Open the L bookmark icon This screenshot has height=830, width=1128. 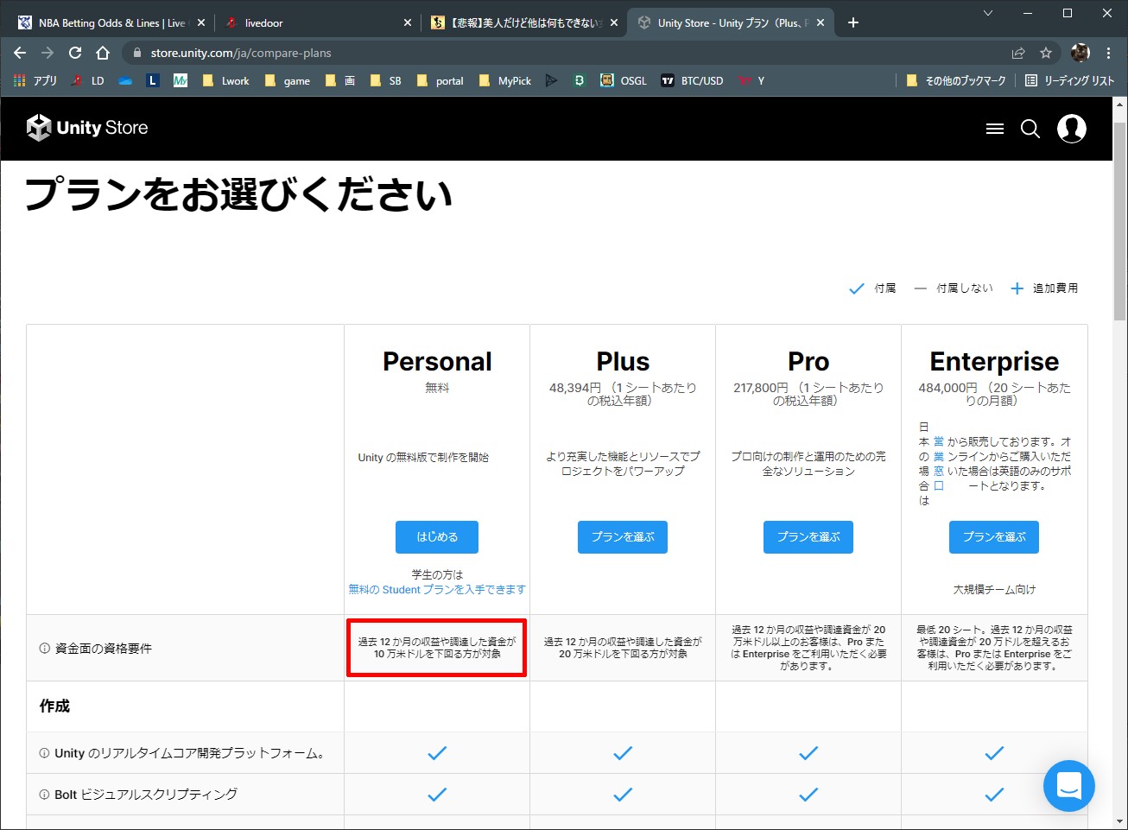coord(153,80)
